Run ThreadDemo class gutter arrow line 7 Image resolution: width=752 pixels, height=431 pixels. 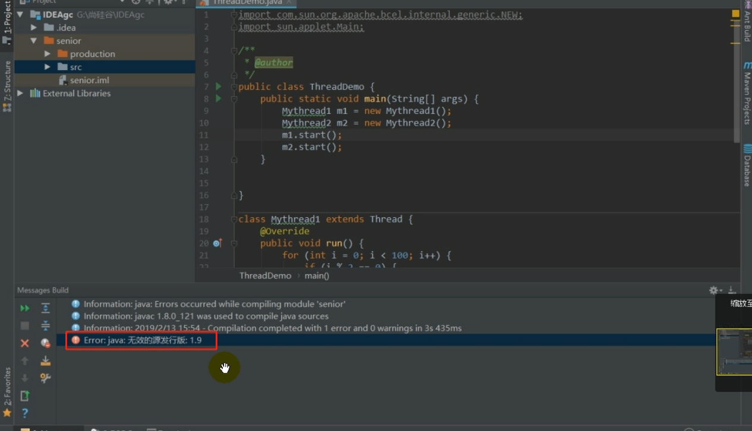tap(219, 87)
